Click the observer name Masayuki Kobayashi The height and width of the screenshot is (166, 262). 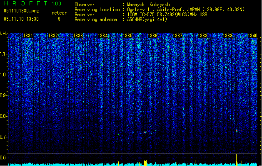pyautogui.click(x=150, y=5)
